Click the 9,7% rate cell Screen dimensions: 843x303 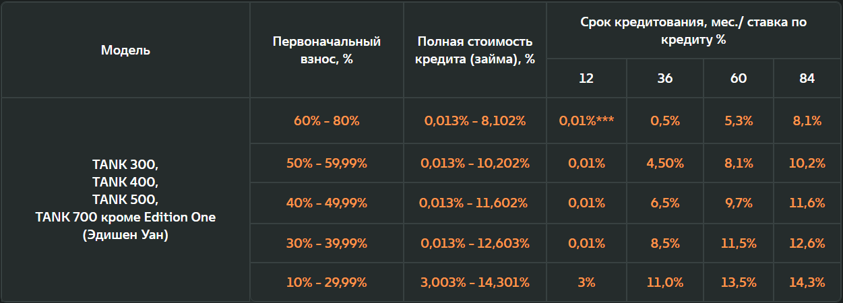click(x=738, y=203)
